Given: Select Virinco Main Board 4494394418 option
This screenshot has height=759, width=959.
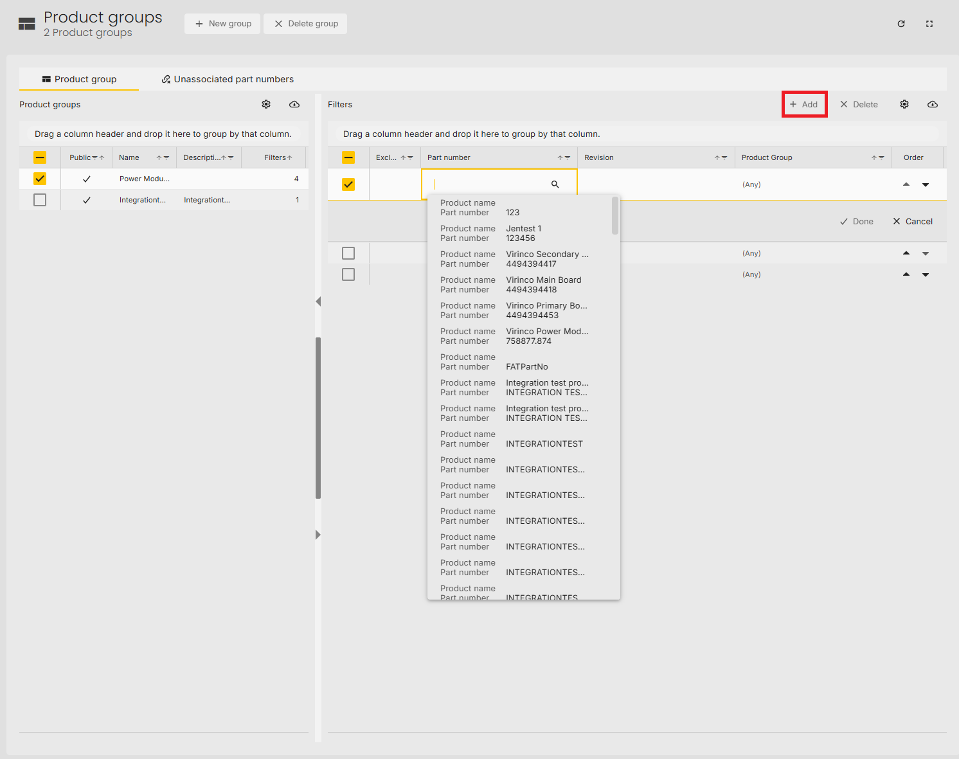Looking at the screenshot, I should click(x=519, y=285).
